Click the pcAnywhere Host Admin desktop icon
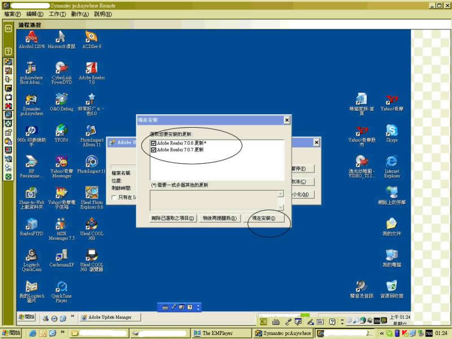The image size is (452, 339). pyautogui.click(x=32, y=73)
